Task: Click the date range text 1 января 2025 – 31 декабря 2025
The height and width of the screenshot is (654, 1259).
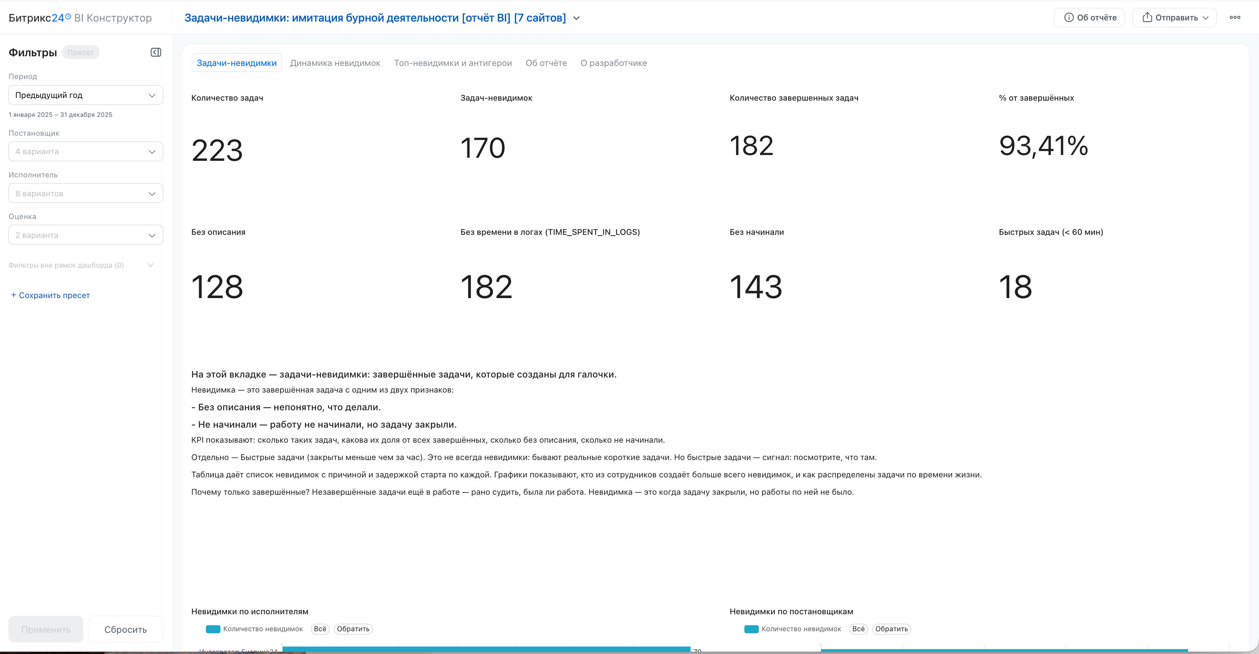Action: click(x=61, y=115)
